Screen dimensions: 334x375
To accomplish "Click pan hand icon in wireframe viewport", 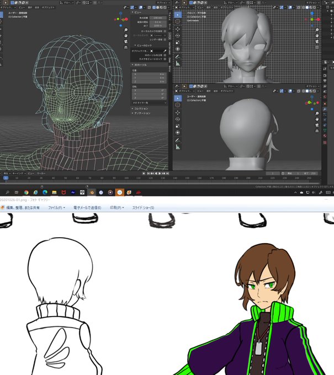I will click(126, 36).
